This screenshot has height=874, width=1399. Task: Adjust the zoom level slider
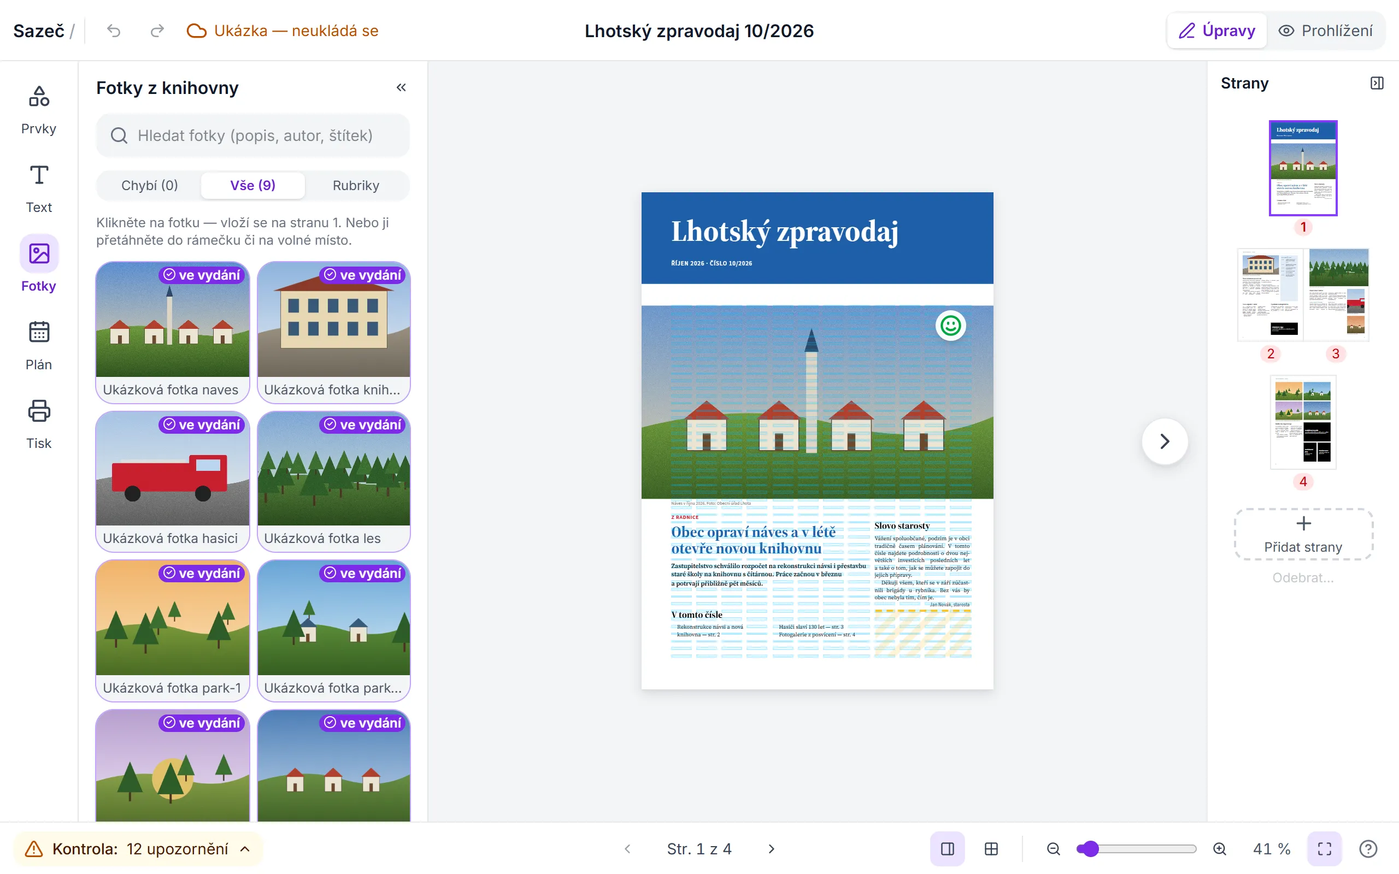[x=1137, y=848]
